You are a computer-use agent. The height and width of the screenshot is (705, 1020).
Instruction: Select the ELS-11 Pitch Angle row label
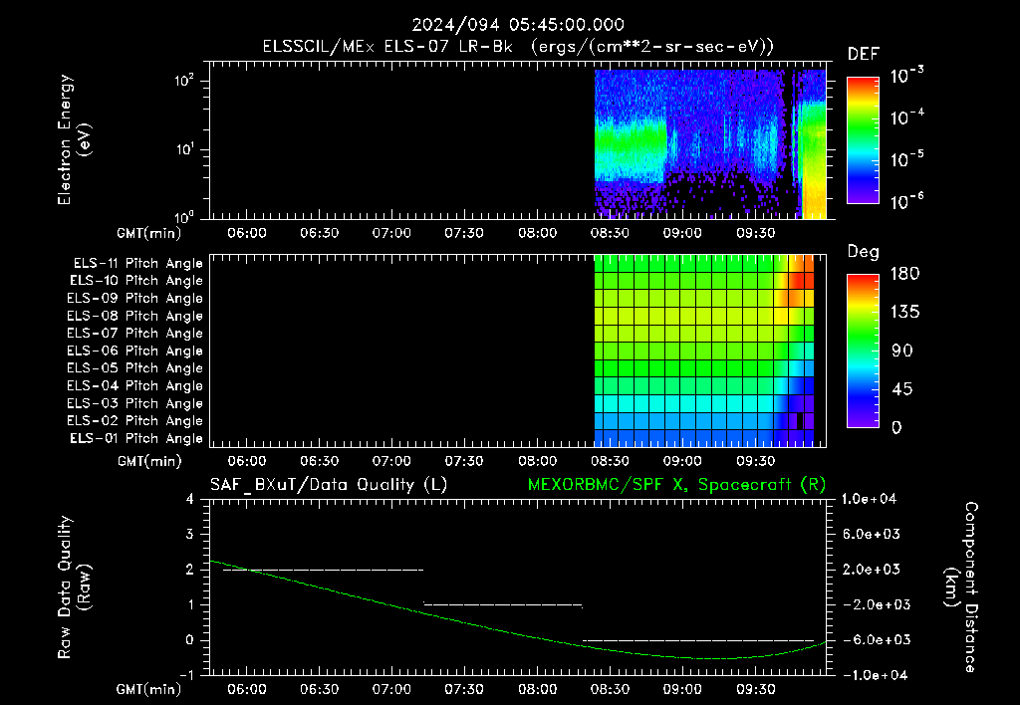pyautogui.click(x=137, y=264)
